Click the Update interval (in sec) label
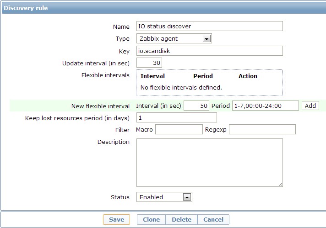326x228 pixels. pyautogui.click(x=96, y=63)
